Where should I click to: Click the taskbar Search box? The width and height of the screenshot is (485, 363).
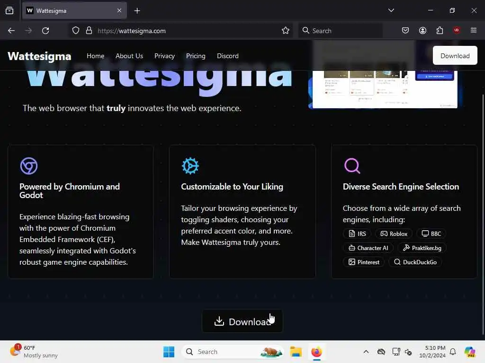(x=233, y=352)
